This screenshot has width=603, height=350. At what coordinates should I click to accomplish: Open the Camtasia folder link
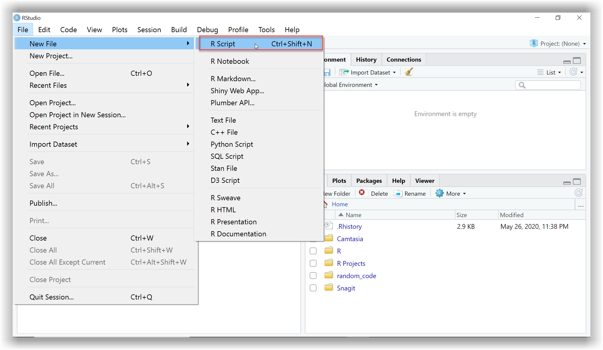(350, 239)
